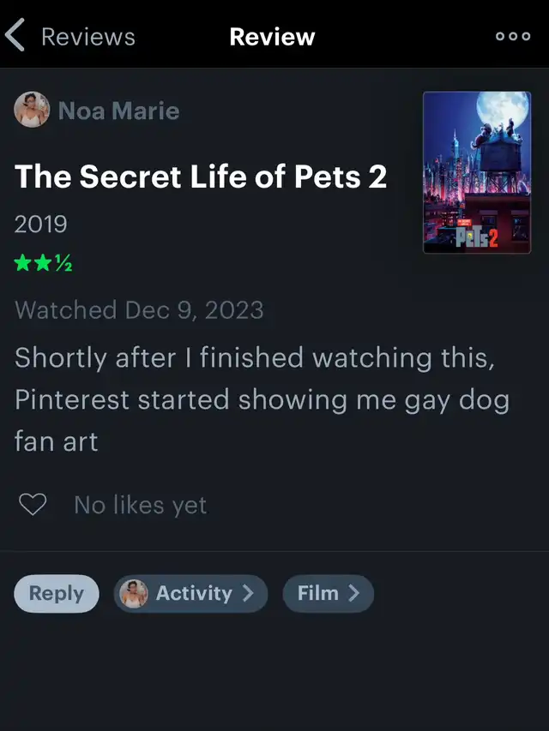Image resolution: width=549 pixels, height=731 pixels.
Task: Expand Film via its chevron arrow
Action: coord(354,593)
